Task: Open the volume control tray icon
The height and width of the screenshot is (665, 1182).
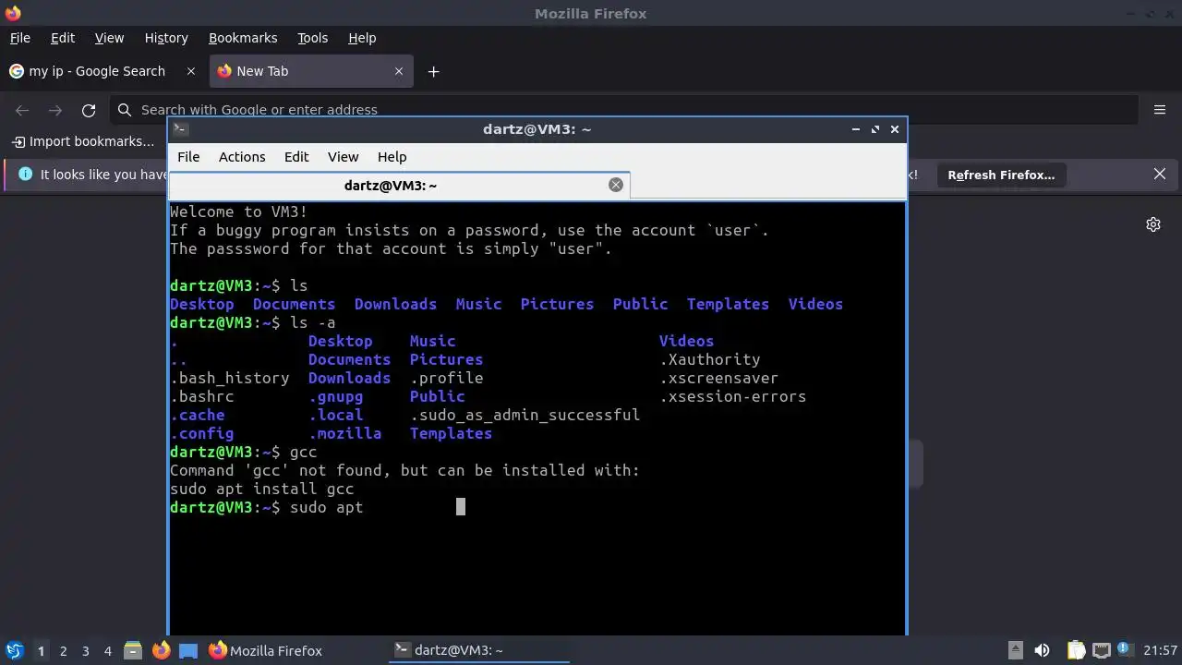Action: click(1042, 650)
